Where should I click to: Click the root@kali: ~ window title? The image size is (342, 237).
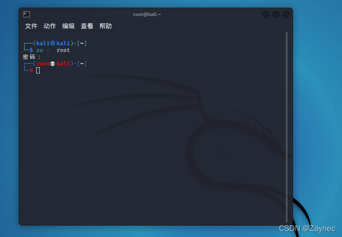coord(147,14)
